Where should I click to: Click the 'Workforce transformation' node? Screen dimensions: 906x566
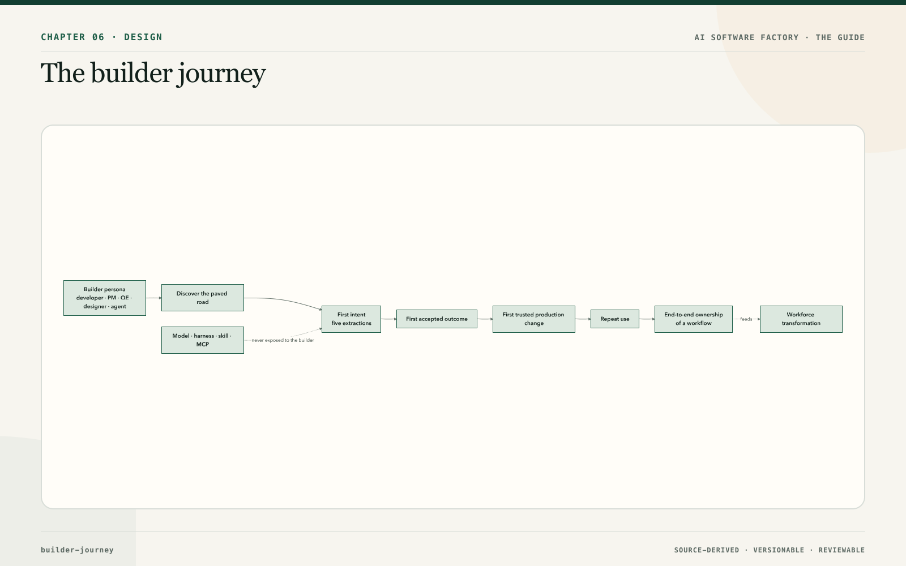(801, 319)
